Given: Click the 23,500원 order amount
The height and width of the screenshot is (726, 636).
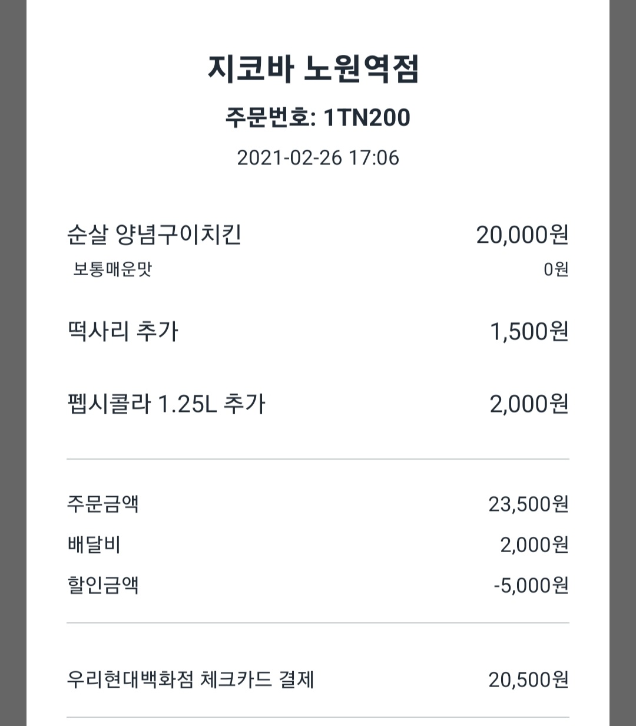Looking at the screenshot, I should pos(528,504).
